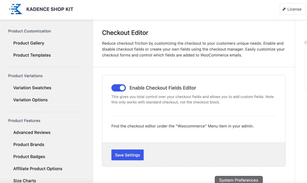Open the Product Gallery settings
The height and width of the screenshot is (183, 307).
click(28, 43)
